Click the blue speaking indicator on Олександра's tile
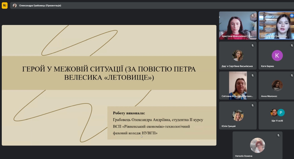This screenshot has height=159, width=294. pyautogui.click(x=292, y=16)
